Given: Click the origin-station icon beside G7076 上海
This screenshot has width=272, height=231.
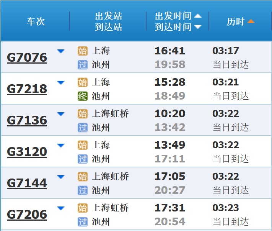Looking at the screenshot, I should [82, 51].
